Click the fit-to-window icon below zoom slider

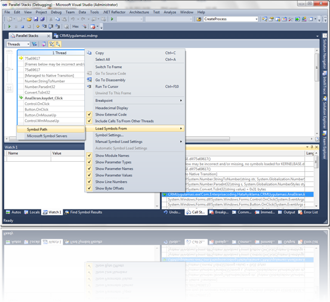pos(9,88)
